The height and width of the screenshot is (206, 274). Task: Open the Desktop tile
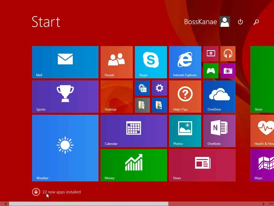(x=117, y=97)
